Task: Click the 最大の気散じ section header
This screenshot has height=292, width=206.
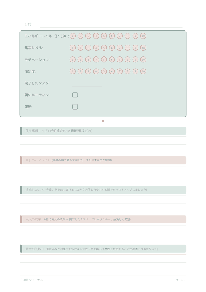Action: 103,249
